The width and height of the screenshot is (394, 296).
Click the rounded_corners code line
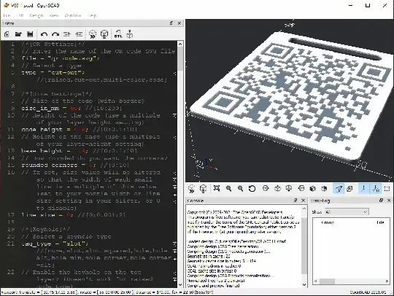[75, 165]
